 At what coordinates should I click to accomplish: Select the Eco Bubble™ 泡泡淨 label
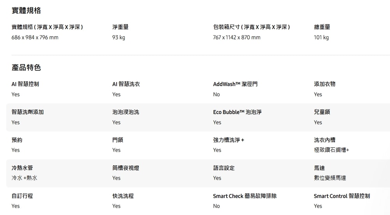237,112
